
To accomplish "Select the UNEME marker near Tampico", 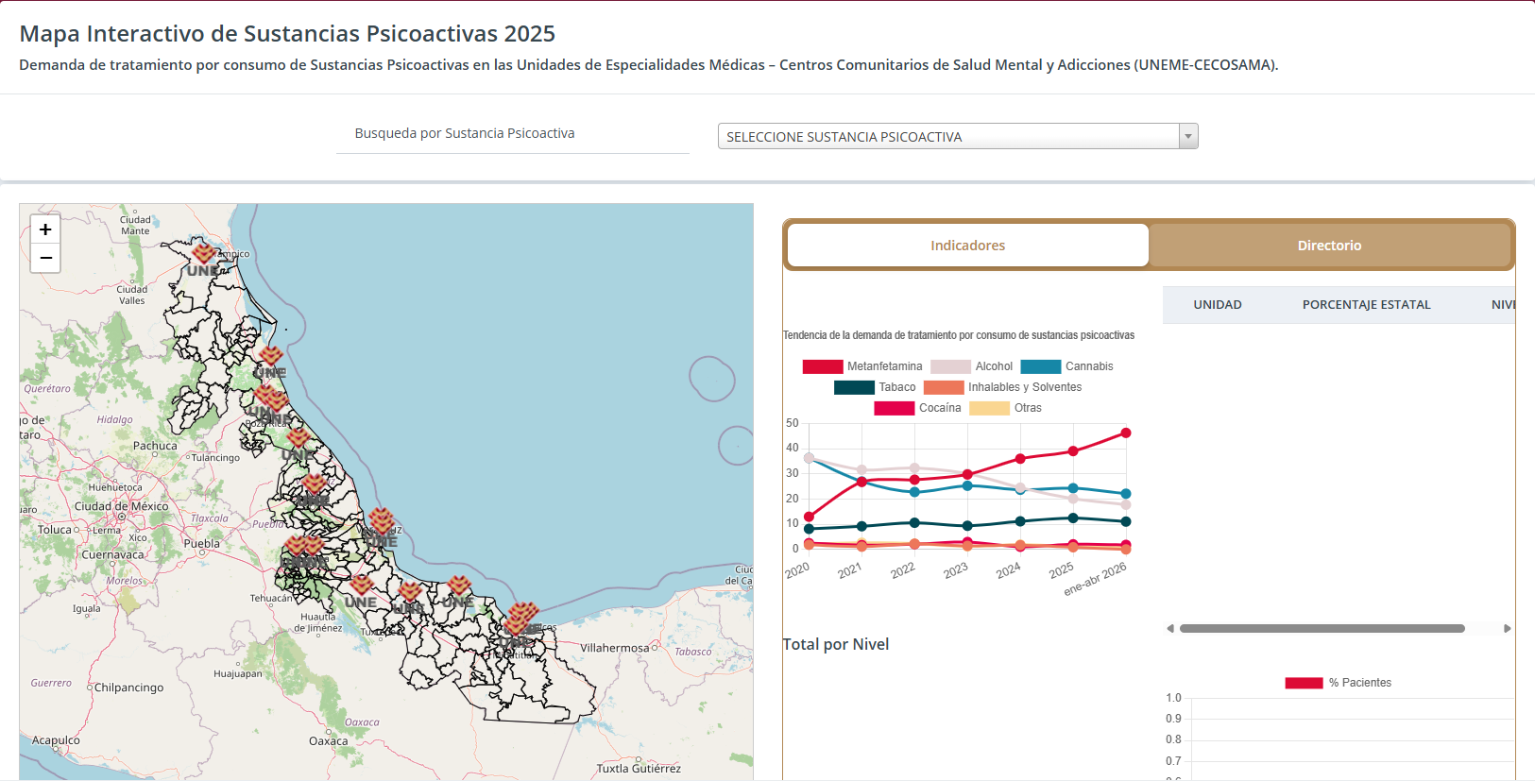I will [204, 254].
